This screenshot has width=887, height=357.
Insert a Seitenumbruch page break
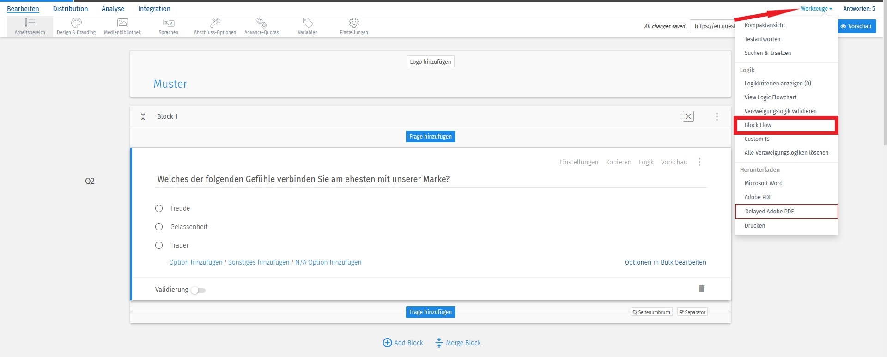click(x=651, y=312)
